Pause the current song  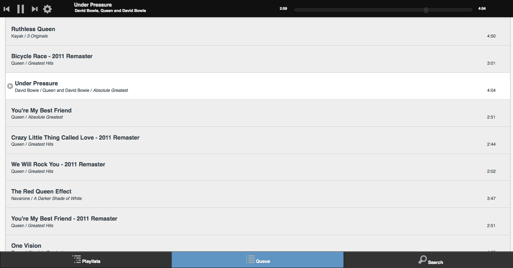(x=21, y=9)
